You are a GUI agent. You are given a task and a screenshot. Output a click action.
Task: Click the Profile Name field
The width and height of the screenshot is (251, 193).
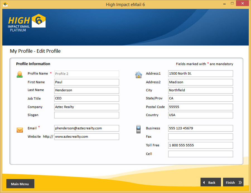(87, 74)
